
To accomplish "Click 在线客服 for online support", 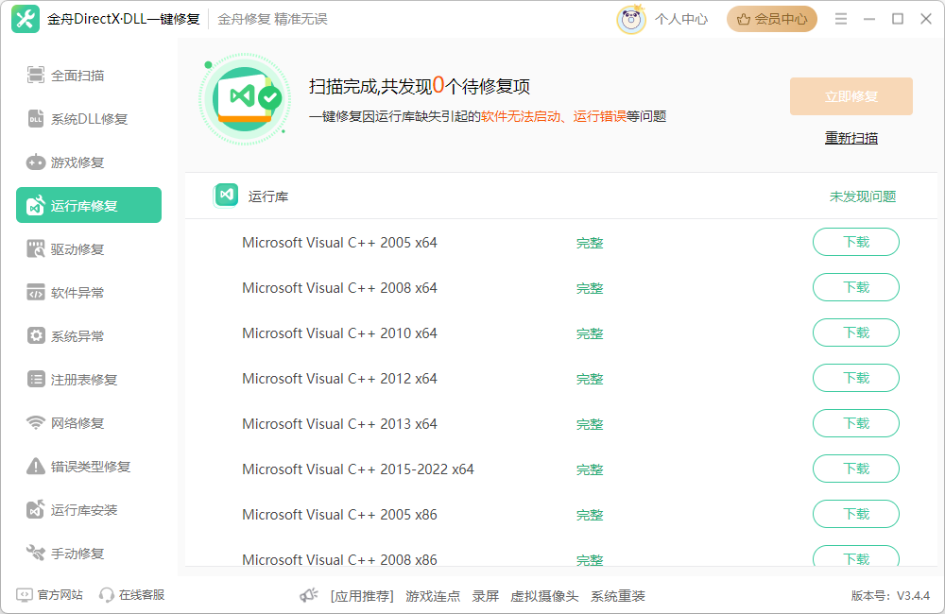I will [x=132, y=594].
